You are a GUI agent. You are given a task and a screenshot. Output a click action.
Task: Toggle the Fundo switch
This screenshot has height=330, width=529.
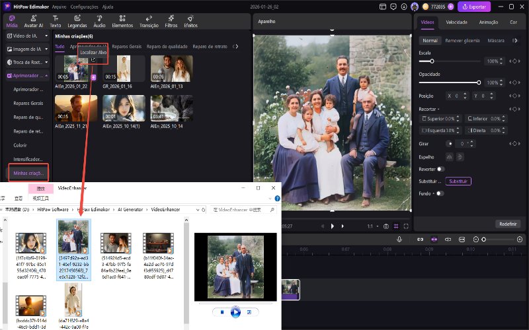440,193
